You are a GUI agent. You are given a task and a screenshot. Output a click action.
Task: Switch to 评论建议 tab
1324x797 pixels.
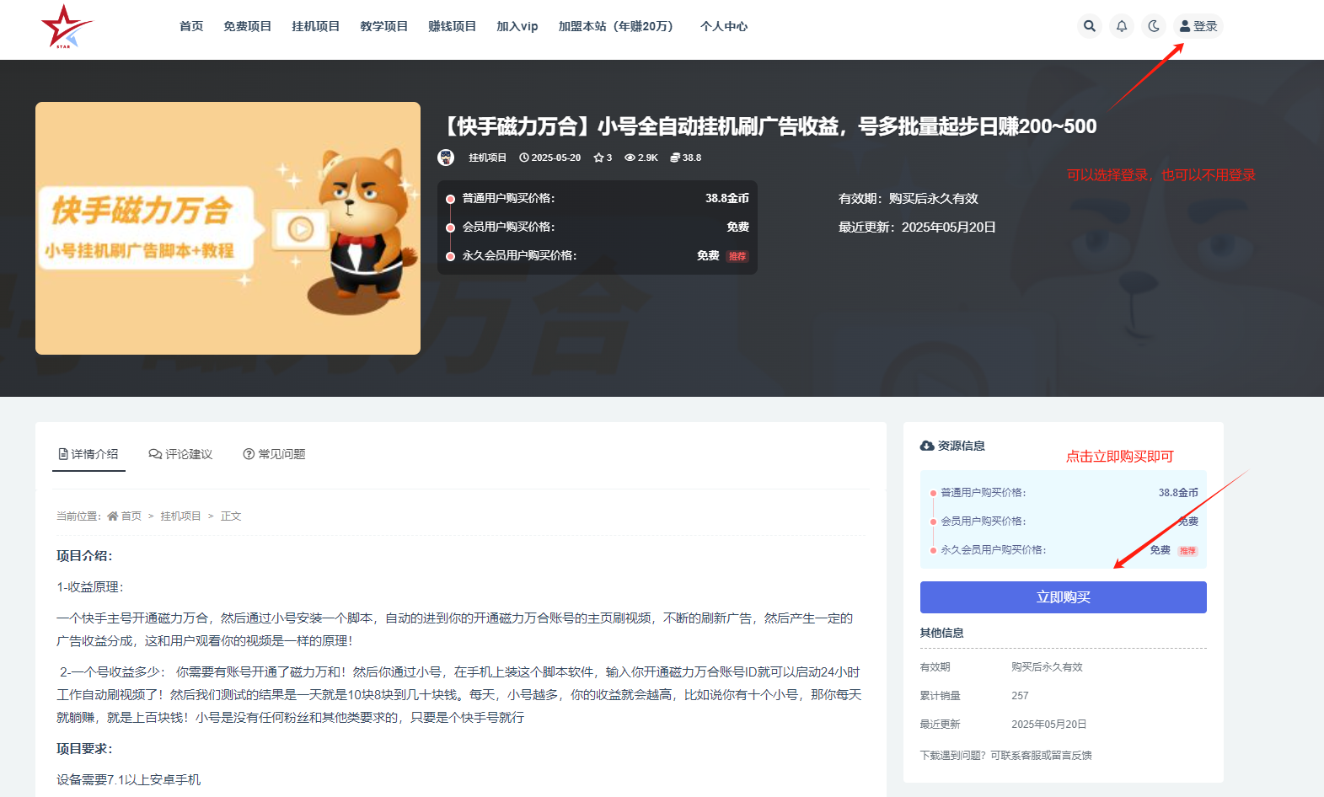coord(180,454)
